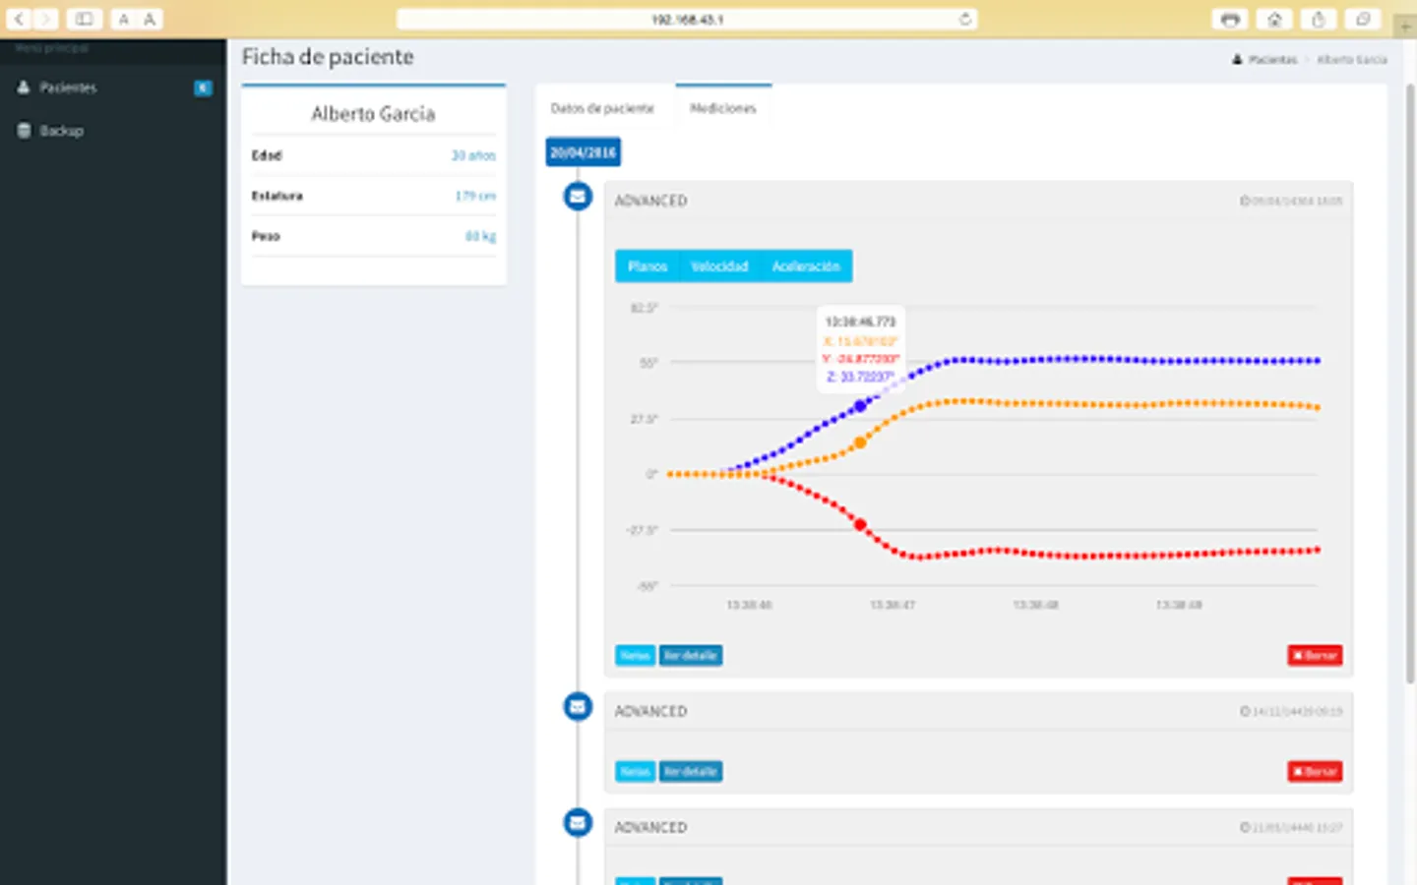The image size is (1417, 885).
Task: Show the Planos chart view
Action: click(x=647, y=266)
